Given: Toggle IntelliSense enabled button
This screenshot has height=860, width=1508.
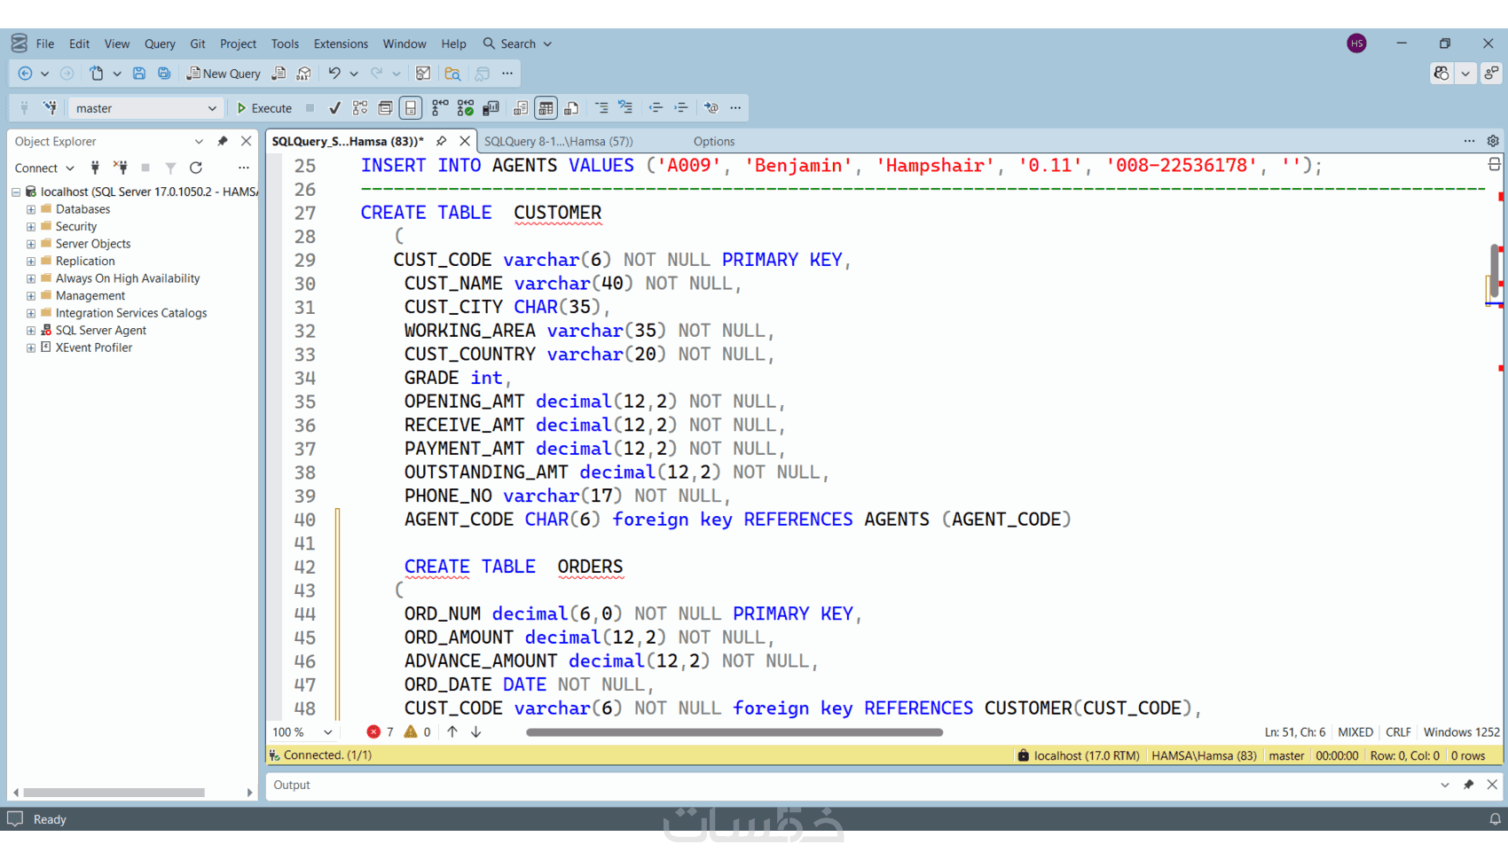Looking at the screenshot, I should [x=410, y=108].
